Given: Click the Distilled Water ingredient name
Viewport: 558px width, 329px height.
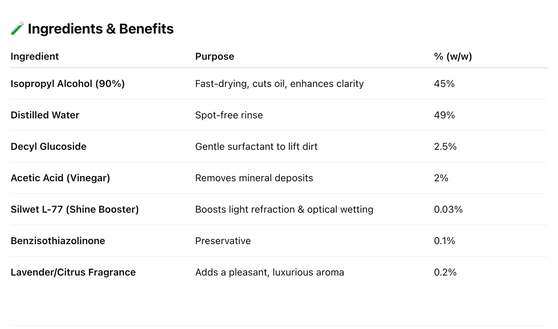Looking at the screenshot, I should pyautogui.click(x=45, y=115).
